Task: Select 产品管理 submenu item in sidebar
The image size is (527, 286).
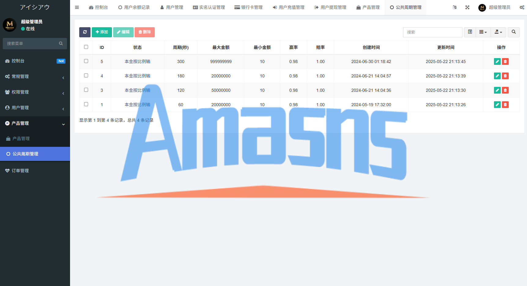Action: (35, 139)
